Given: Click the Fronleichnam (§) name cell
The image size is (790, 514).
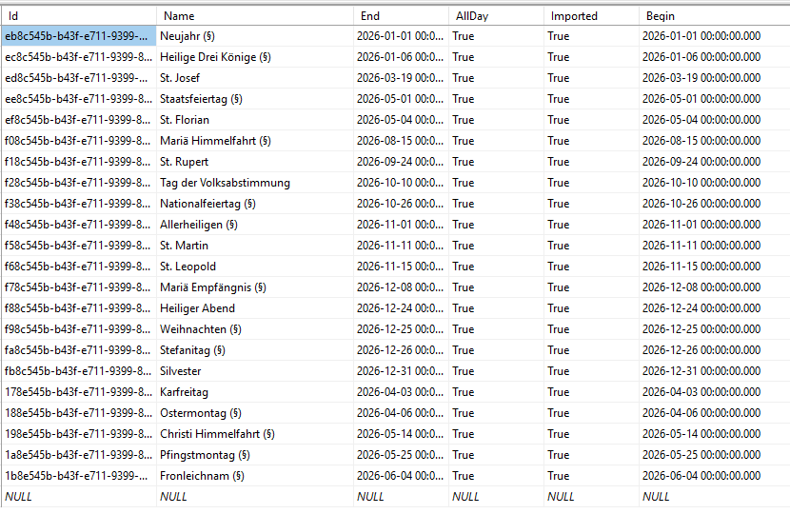Looking at the screenshot, I should click(204, 476).
